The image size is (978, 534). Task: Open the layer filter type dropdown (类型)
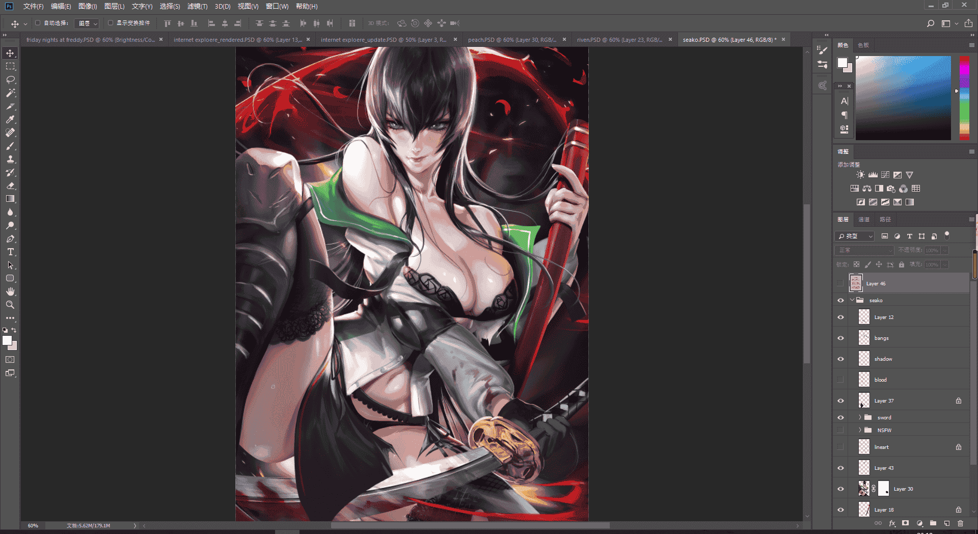point(855,236)
